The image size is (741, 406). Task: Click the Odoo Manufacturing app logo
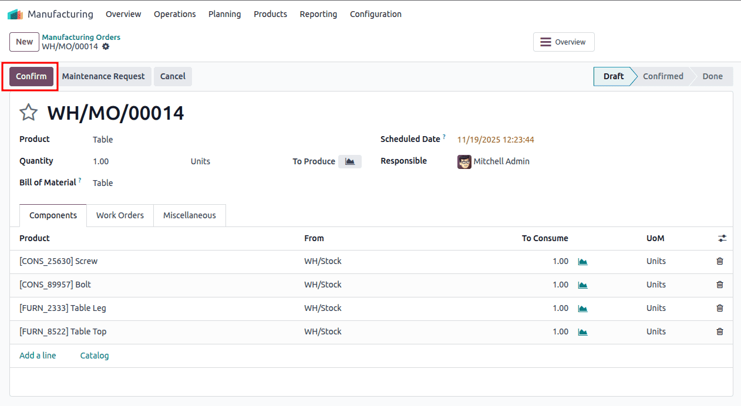pyautogui.click(x=15, y=13)
